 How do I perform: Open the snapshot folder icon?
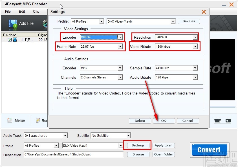pos(217,120)
